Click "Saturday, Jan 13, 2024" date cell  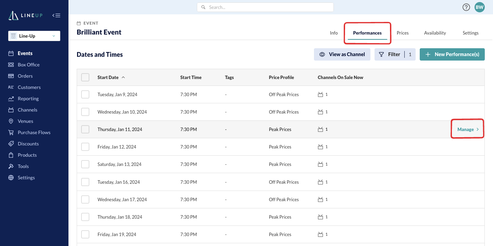click(x=119, y=164)
